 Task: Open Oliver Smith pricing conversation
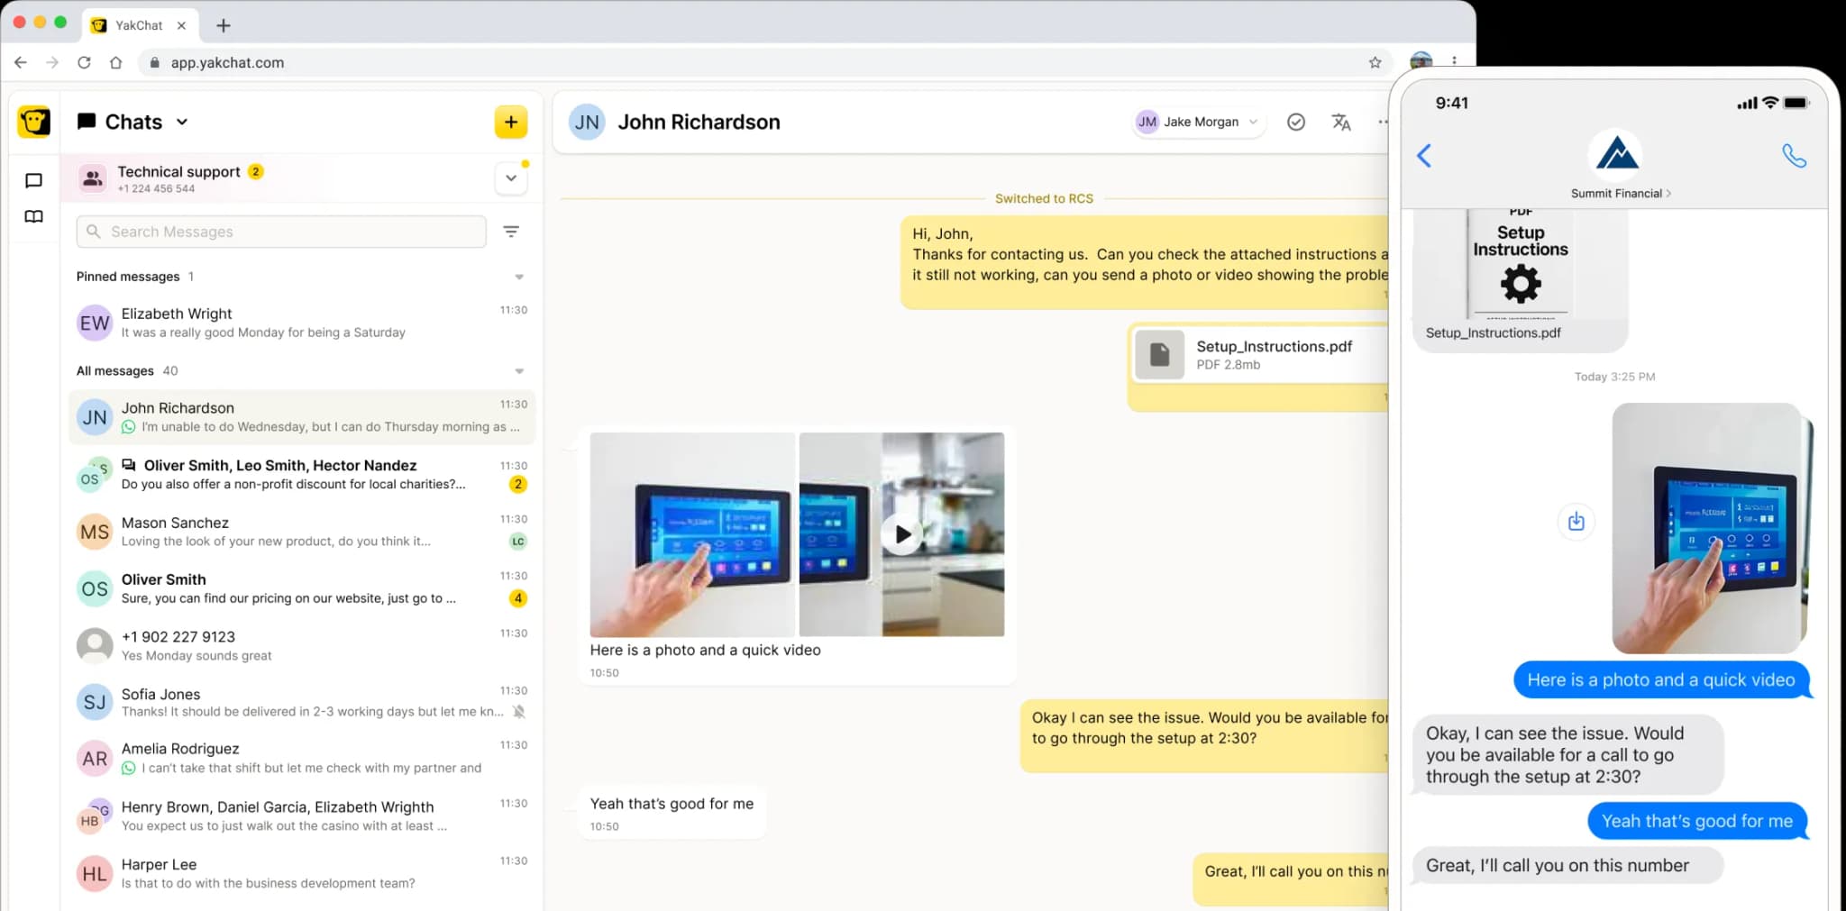click(302, 588)
